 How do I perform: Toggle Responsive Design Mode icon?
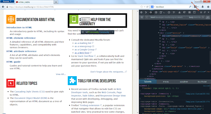[194, 12]
